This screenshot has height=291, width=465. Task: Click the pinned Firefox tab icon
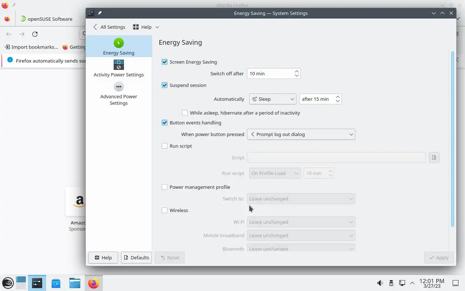7,19
